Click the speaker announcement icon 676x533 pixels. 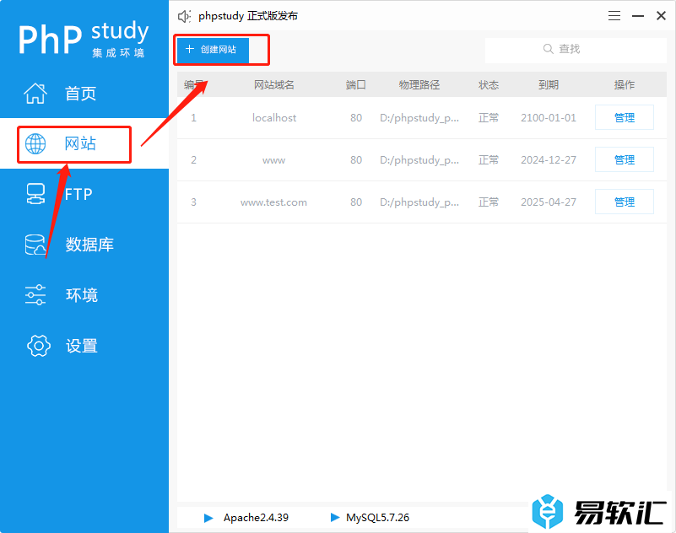pyautogui.click(x=185, y=16)
